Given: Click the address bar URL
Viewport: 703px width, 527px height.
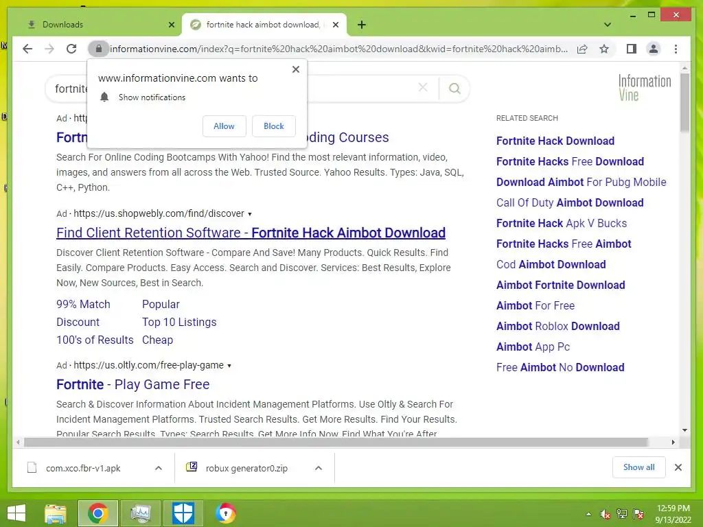Looking at the screenshot, I should pyautogui.click(x=338, y=49).
